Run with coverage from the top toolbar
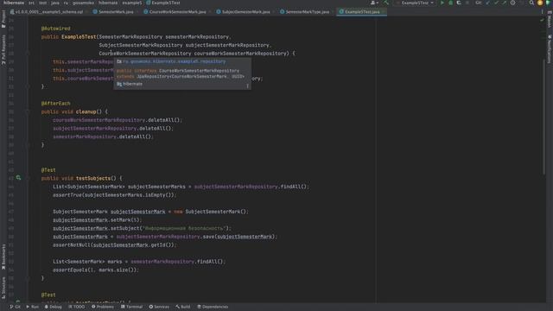 459,3
